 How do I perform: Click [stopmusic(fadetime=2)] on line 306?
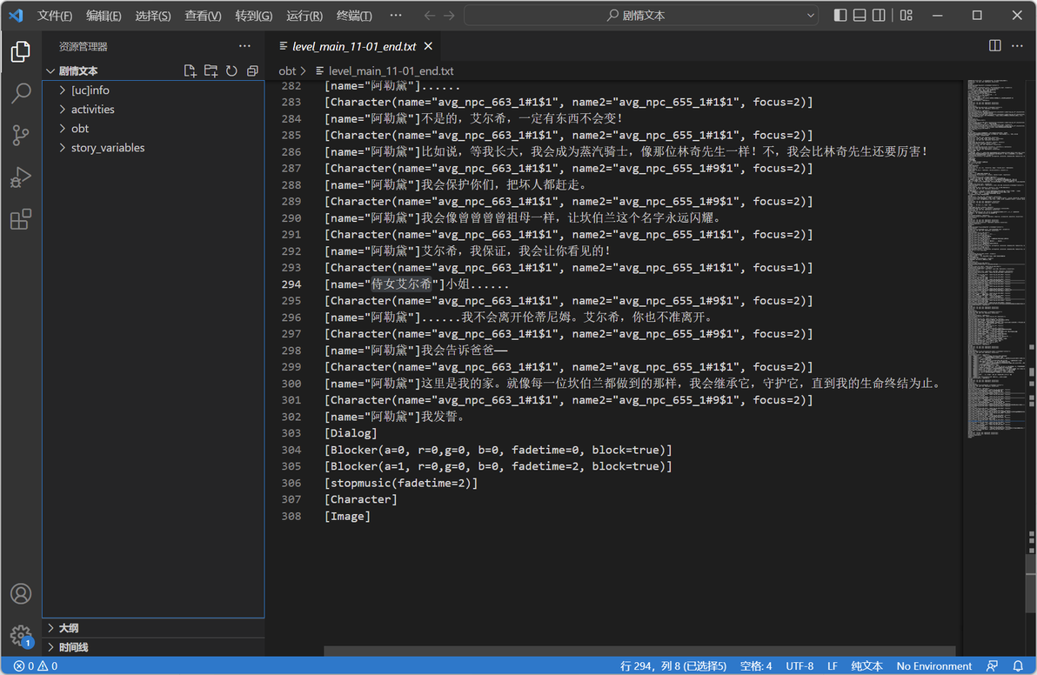(x=401, y=484)
